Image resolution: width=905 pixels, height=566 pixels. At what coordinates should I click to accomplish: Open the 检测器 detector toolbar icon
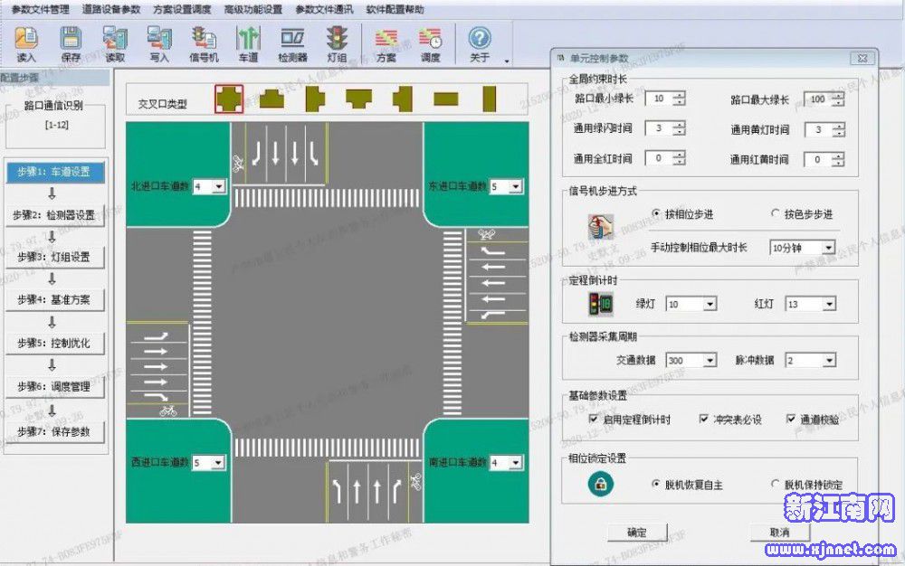pos(292,43)
